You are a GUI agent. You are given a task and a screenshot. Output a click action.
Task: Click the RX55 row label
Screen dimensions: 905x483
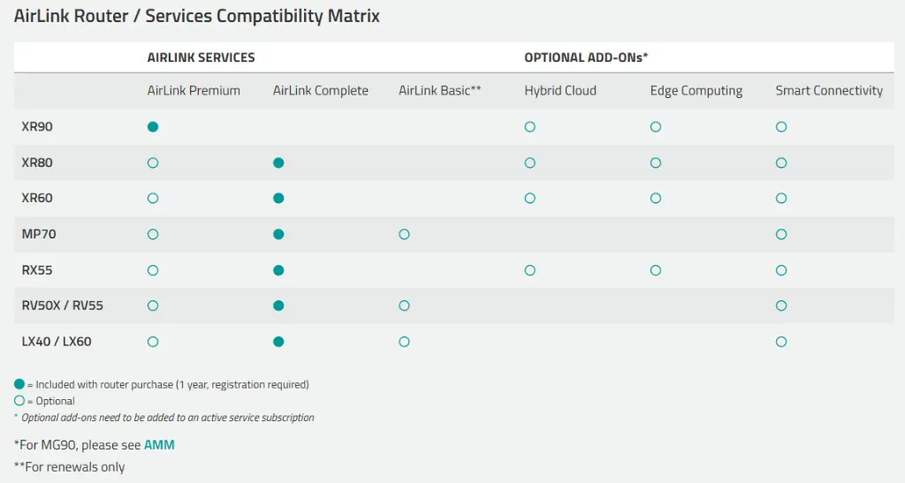pyautogui.click(x=37, y=270)
